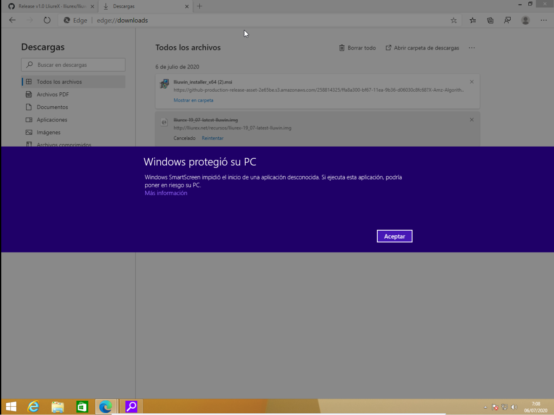Click the 6 de julio de 2020 date heading
554x415 pixels.
[x=177, y=67]
